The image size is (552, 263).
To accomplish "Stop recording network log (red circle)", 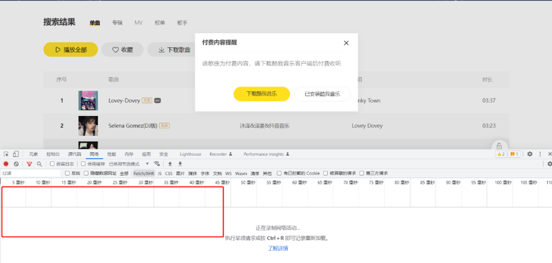I will click(6, 164).
